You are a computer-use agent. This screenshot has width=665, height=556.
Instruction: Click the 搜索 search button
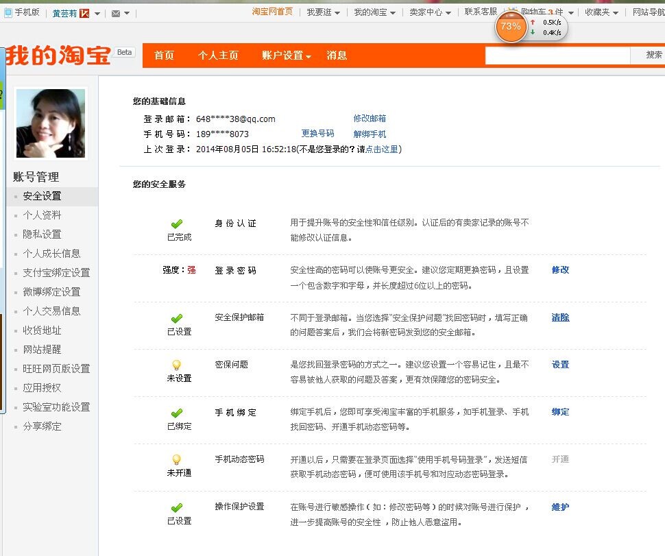point(648,56)
